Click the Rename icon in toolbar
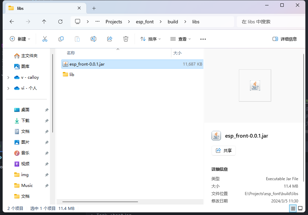The width and height of the screenshot is (308, 215). click(93, 39)
